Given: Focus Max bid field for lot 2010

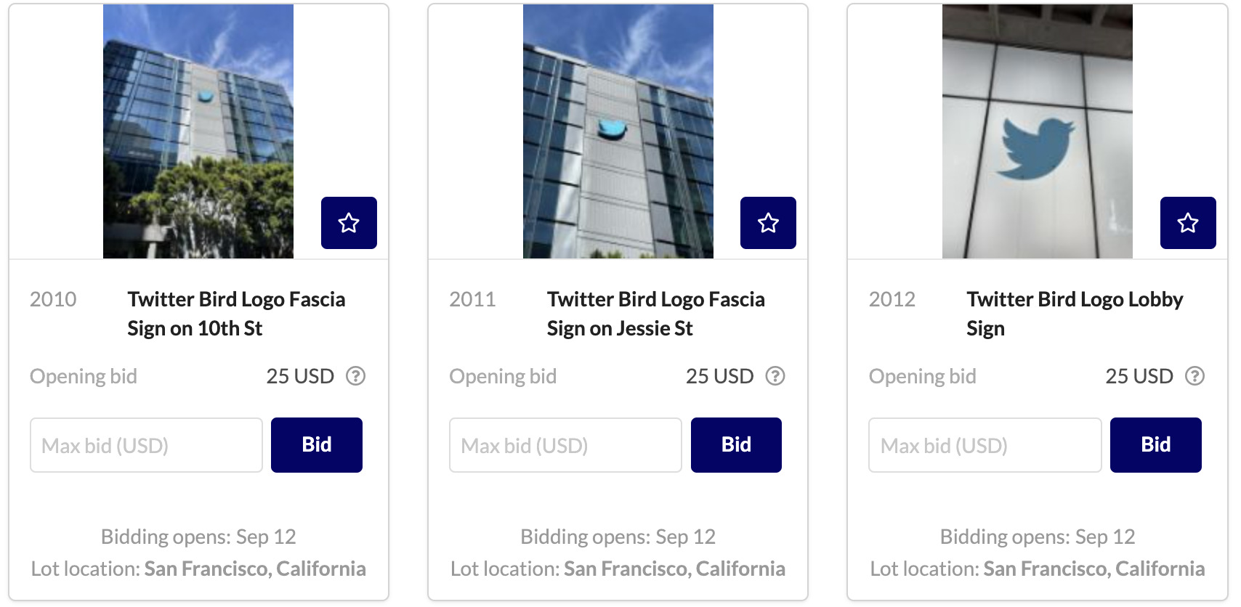Looking at the screenshot, I should 146,445.
